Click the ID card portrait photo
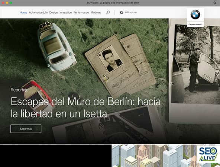The height and width of the screenshot is (167, 220). tap(110, 59)
